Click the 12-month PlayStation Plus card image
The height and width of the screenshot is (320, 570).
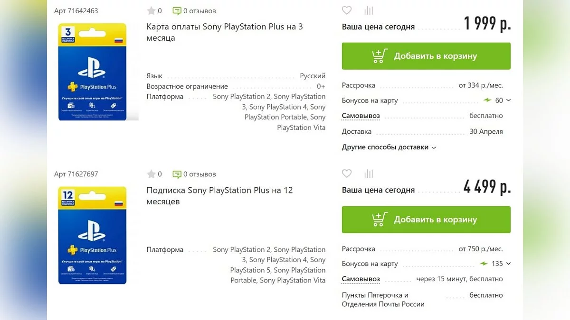coord(92,235)
